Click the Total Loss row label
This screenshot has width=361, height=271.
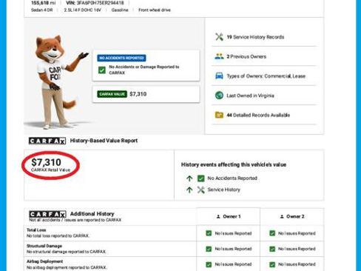point(36,230)
